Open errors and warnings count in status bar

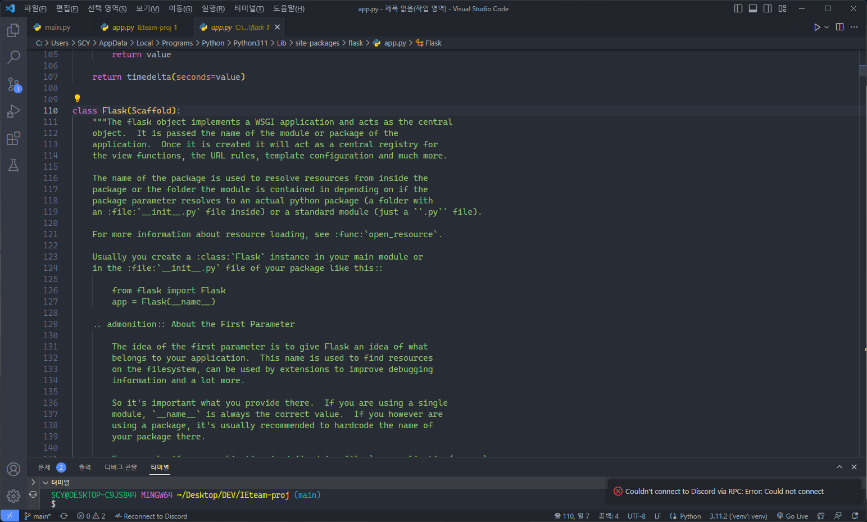pos(92,516)
